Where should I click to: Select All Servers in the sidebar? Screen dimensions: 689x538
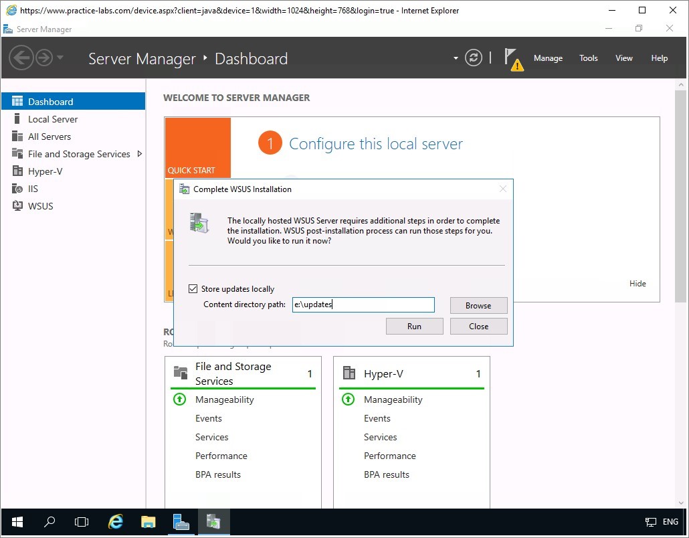(x=50, y=137)
